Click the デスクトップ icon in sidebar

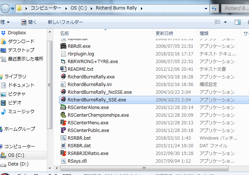[3, 50]
